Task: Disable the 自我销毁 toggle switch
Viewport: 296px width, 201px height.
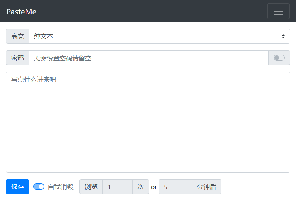Action: 39,187
